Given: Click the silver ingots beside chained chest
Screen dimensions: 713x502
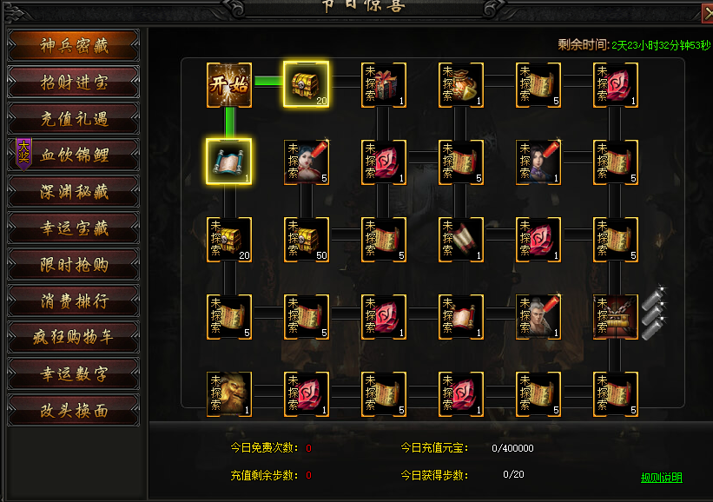Looking at the screenshot, I should tap(654, 313).
